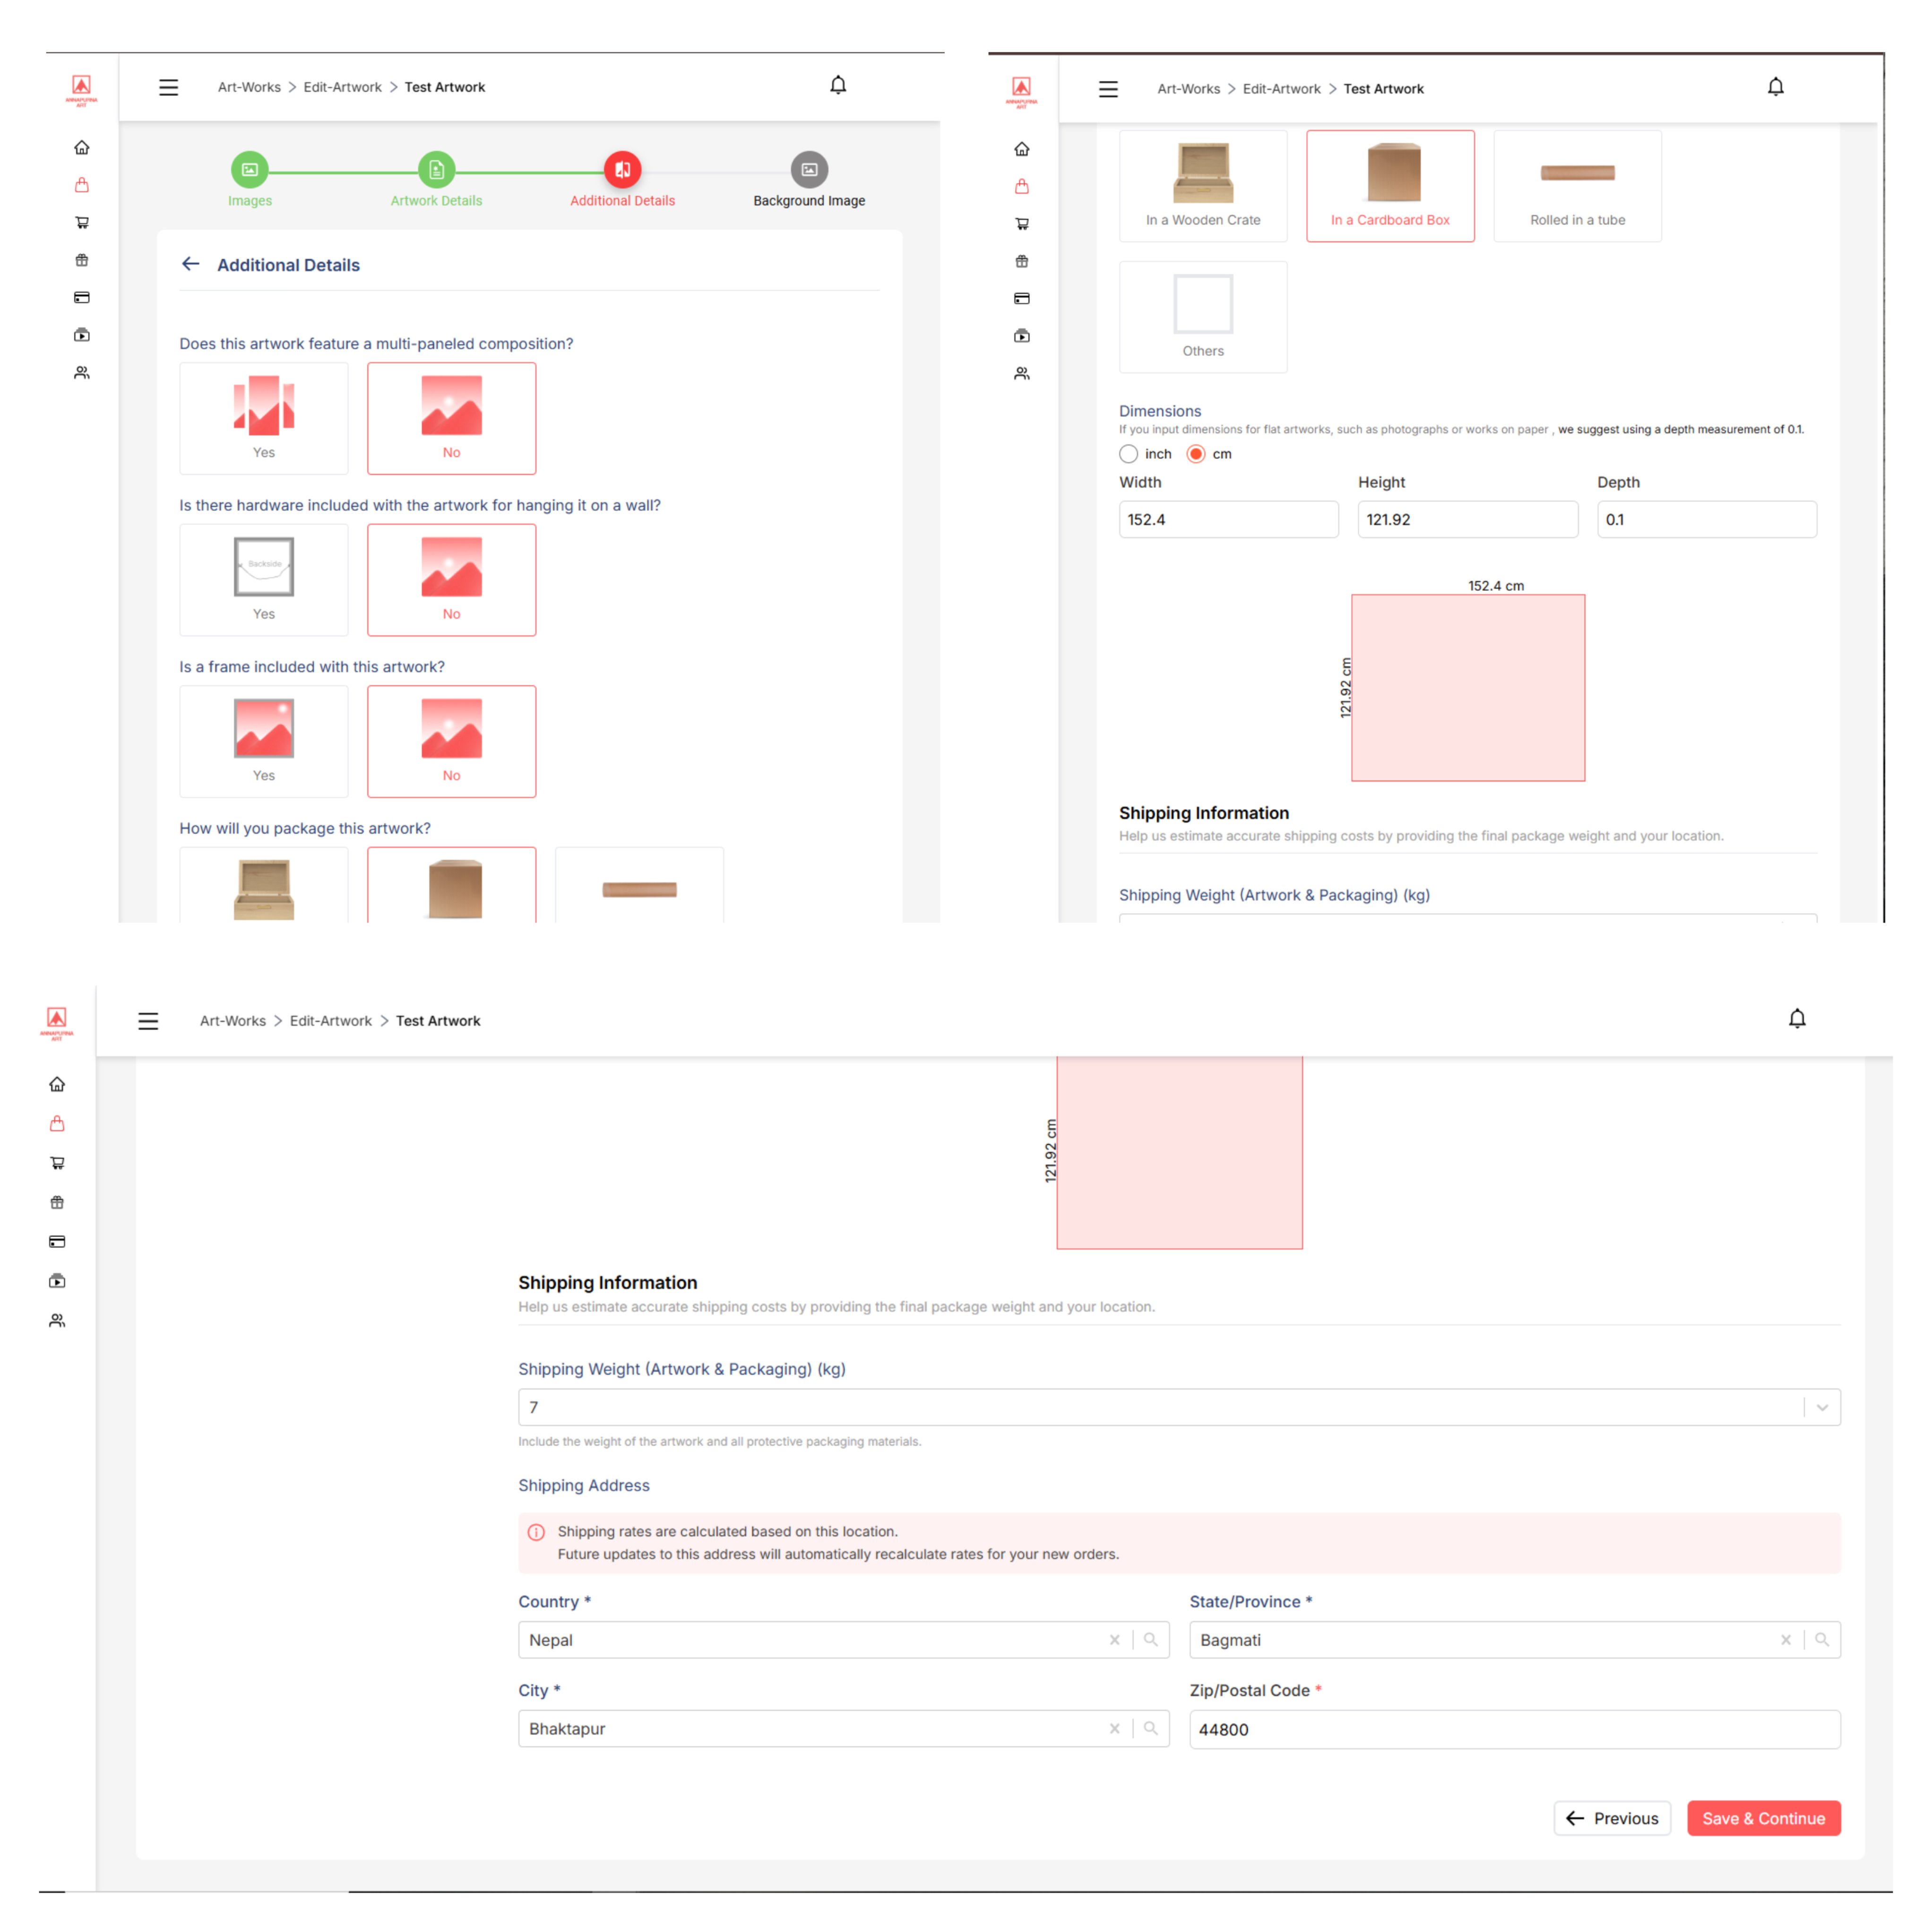Select Yes for multi-paneled composition
Image resolution: width=1932 pixels, height=1932 pixels.
pyautogui.click(x=264, y=418)
